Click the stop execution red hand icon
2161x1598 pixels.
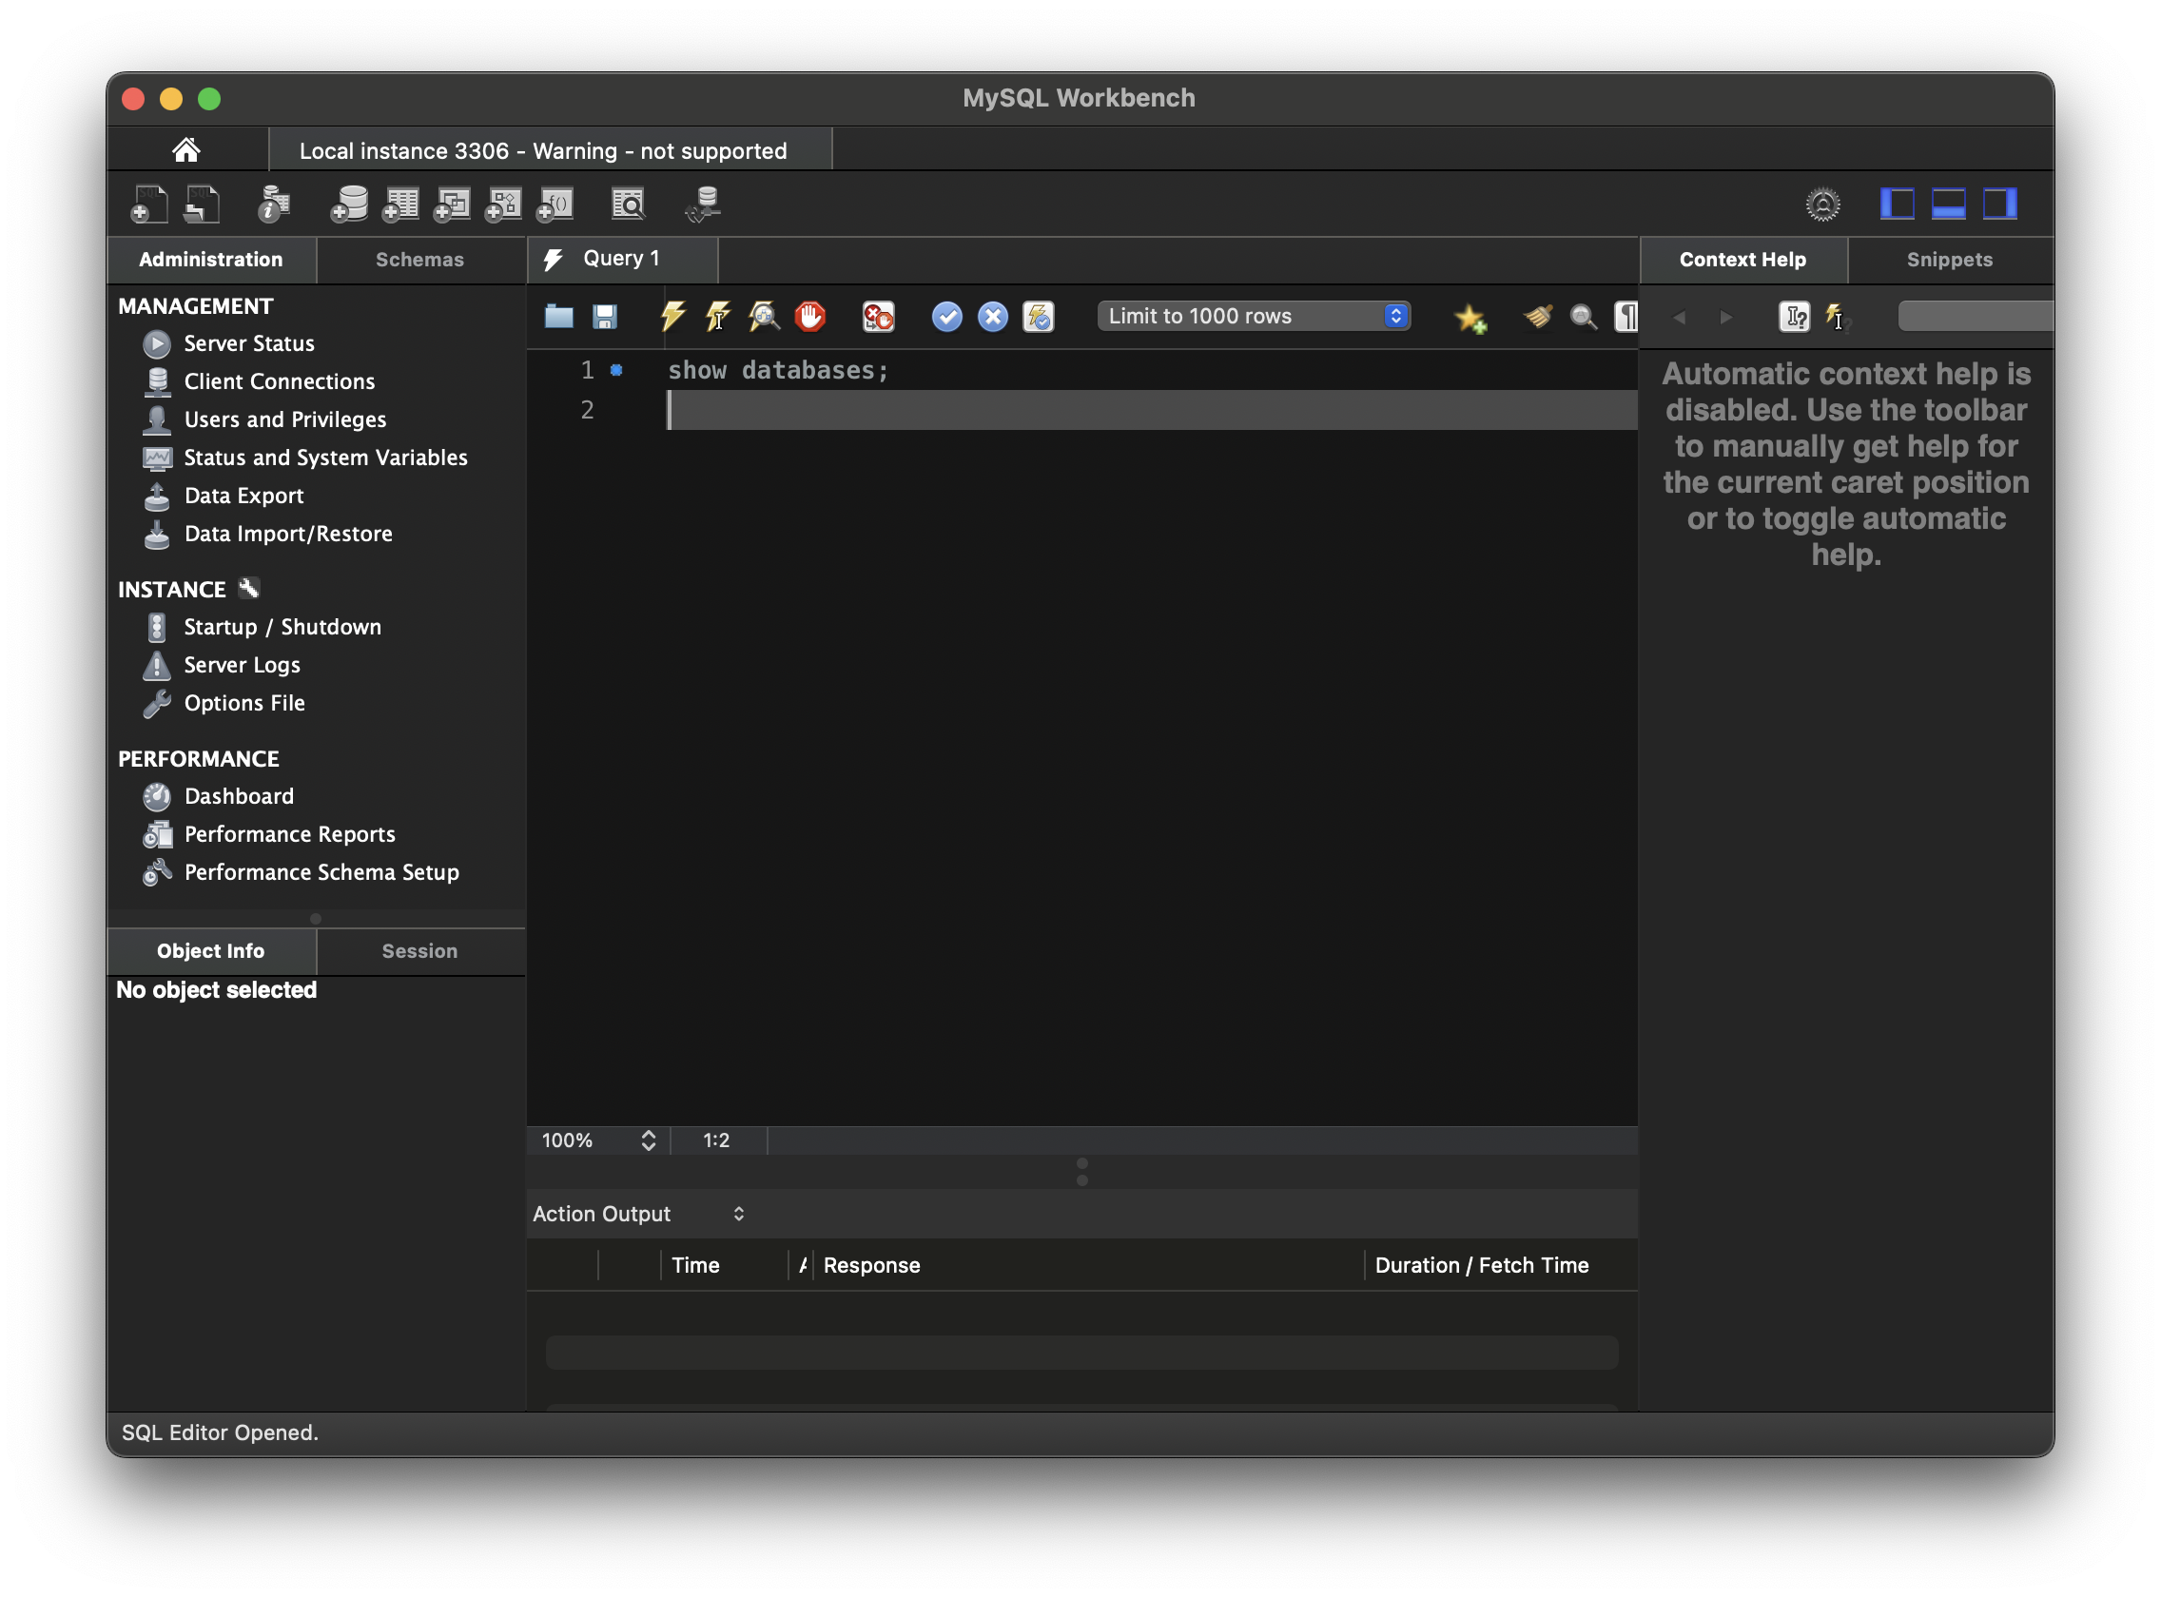click(x=809, y=317)
